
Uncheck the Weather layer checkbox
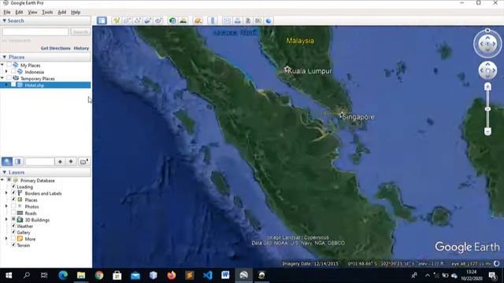tap(13, 226)
